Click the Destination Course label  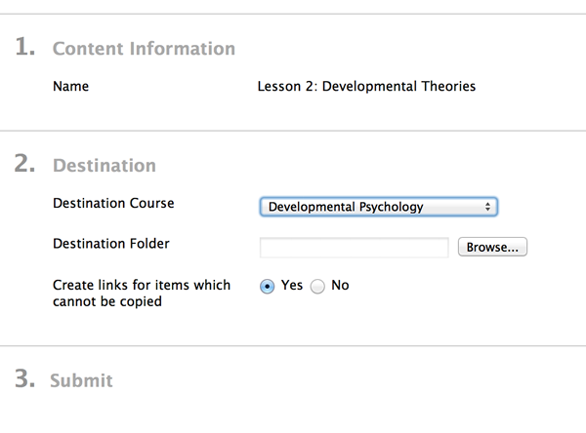point(113,203)
